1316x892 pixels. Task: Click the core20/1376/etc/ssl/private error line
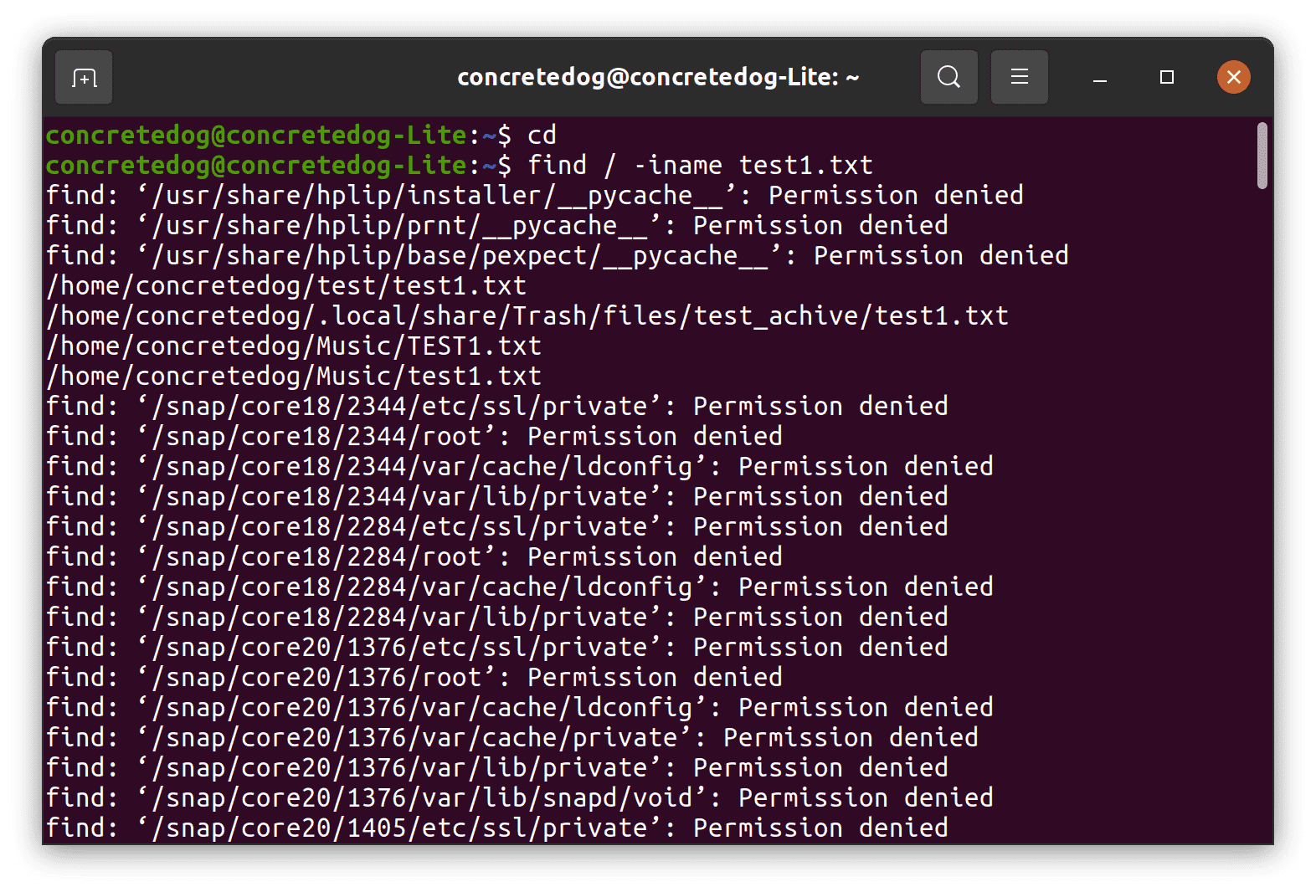pos(497,647)
